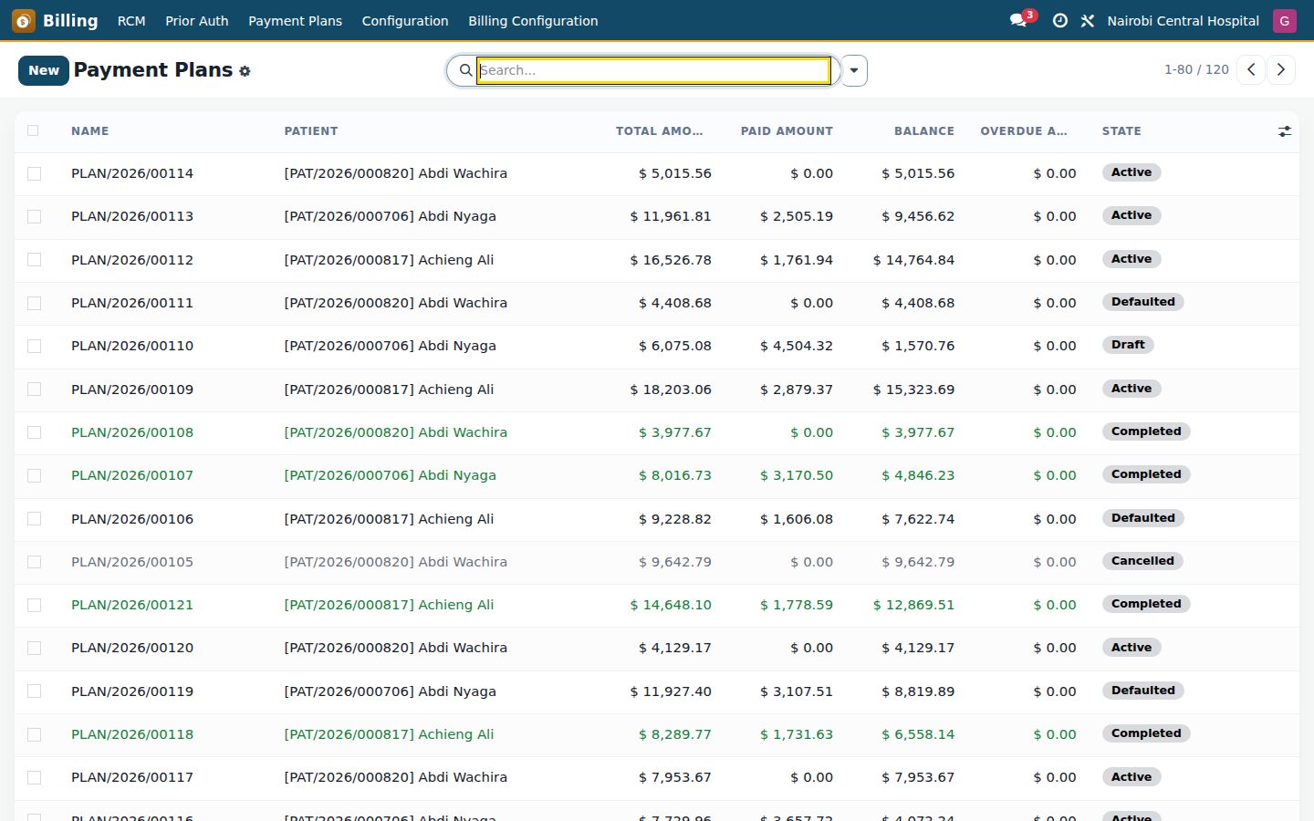This screenshot has height=821, width=1314.
Task: Click the 1-80 / 120 pager counter
Action: tap(1196, 69)
